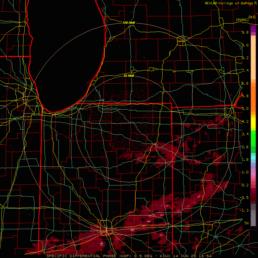The width and height of the screenshot is (258, 258).
Task: Click the DKD unit label
Action: [x=252, y=17]
